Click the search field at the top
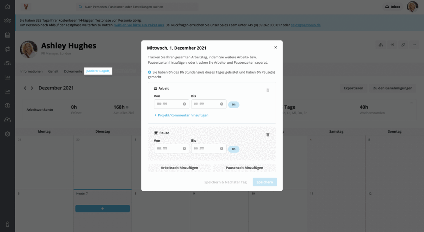The image size is (424, 232). (138, 7)
